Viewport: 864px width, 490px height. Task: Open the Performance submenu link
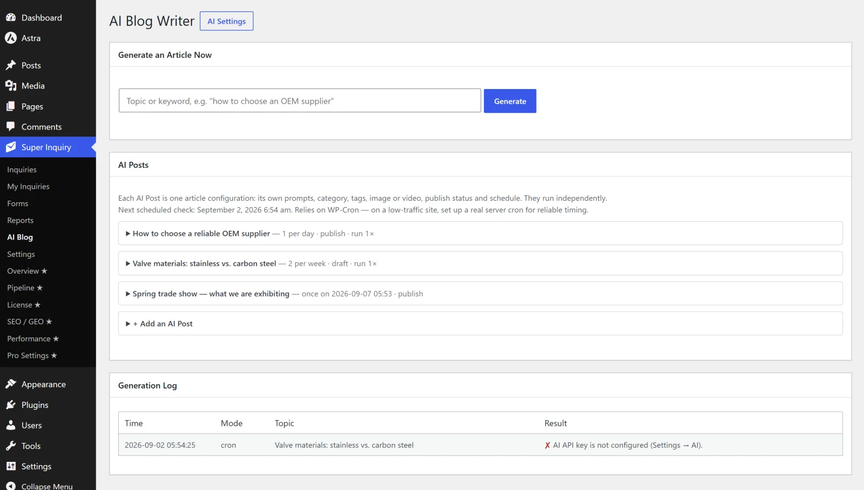coord(33,338)
